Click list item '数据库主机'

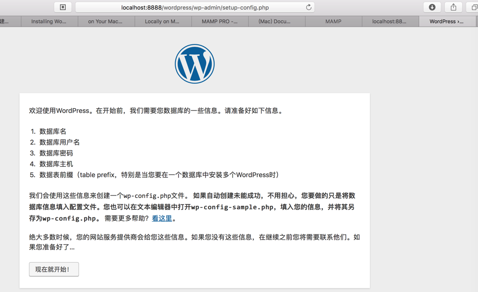[56, 164]
